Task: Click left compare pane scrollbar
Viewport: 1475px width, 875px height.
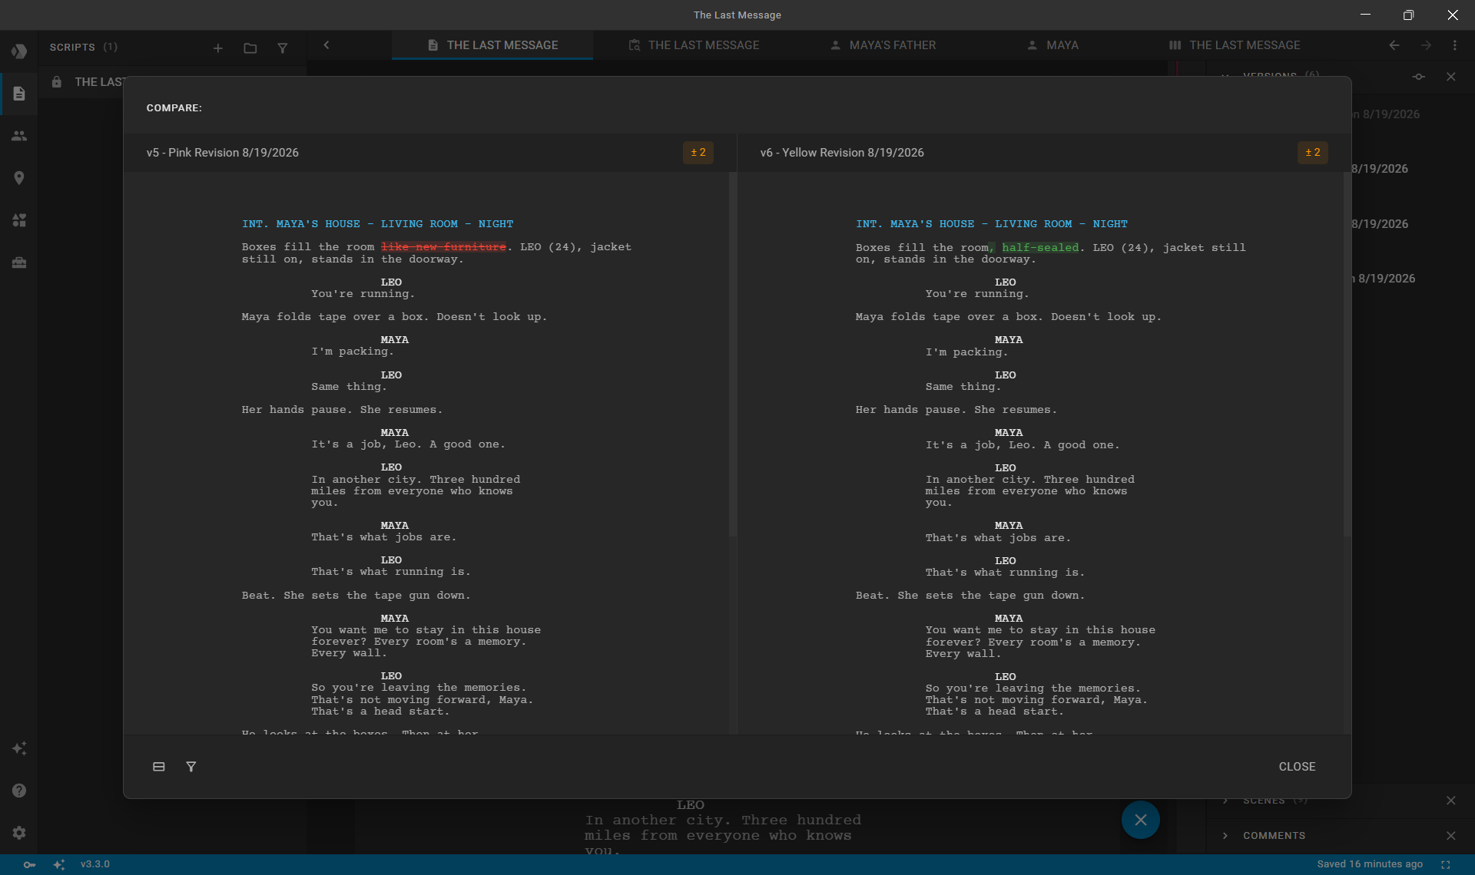Action: [732, 355]
